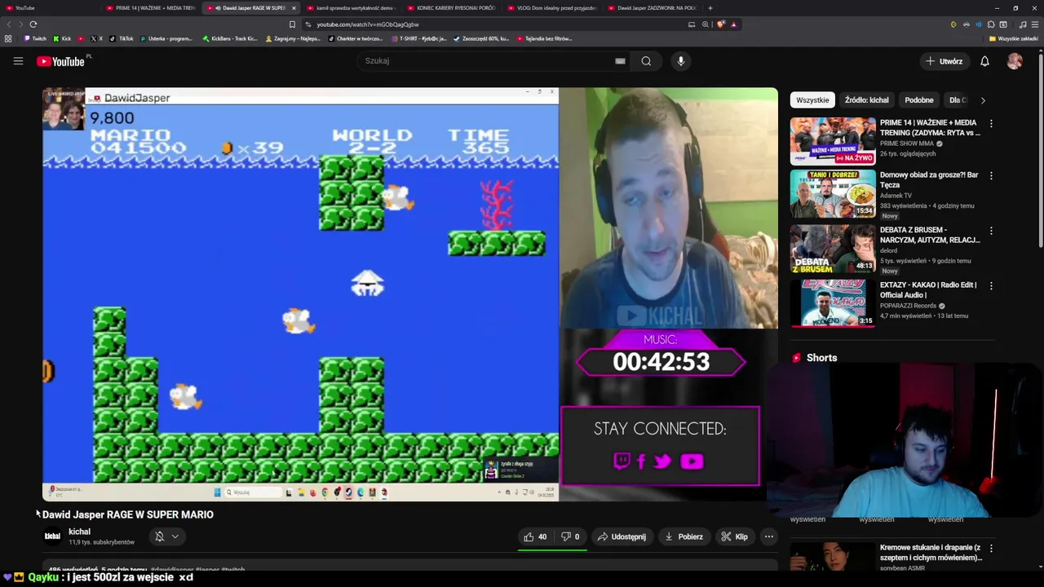The width and height of the screenshot is (1044, 587).
Task: Open the kichal channel name link
Action: pos(79,532)
